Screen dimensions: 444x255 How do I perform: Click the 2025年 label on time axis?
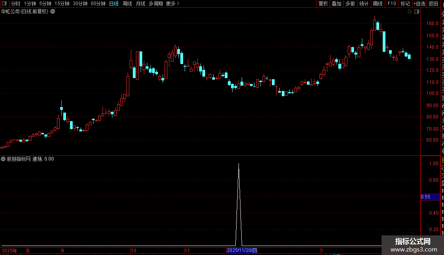9,250
